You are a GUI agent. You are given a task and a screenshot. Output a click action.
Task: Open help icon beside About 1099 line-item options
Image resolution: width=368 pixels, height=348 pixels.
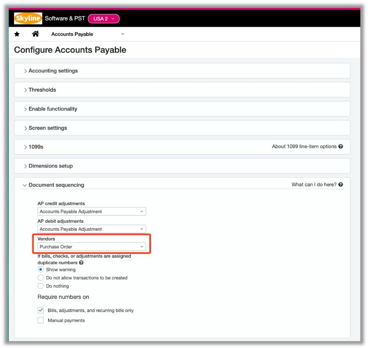pos(341,146)
